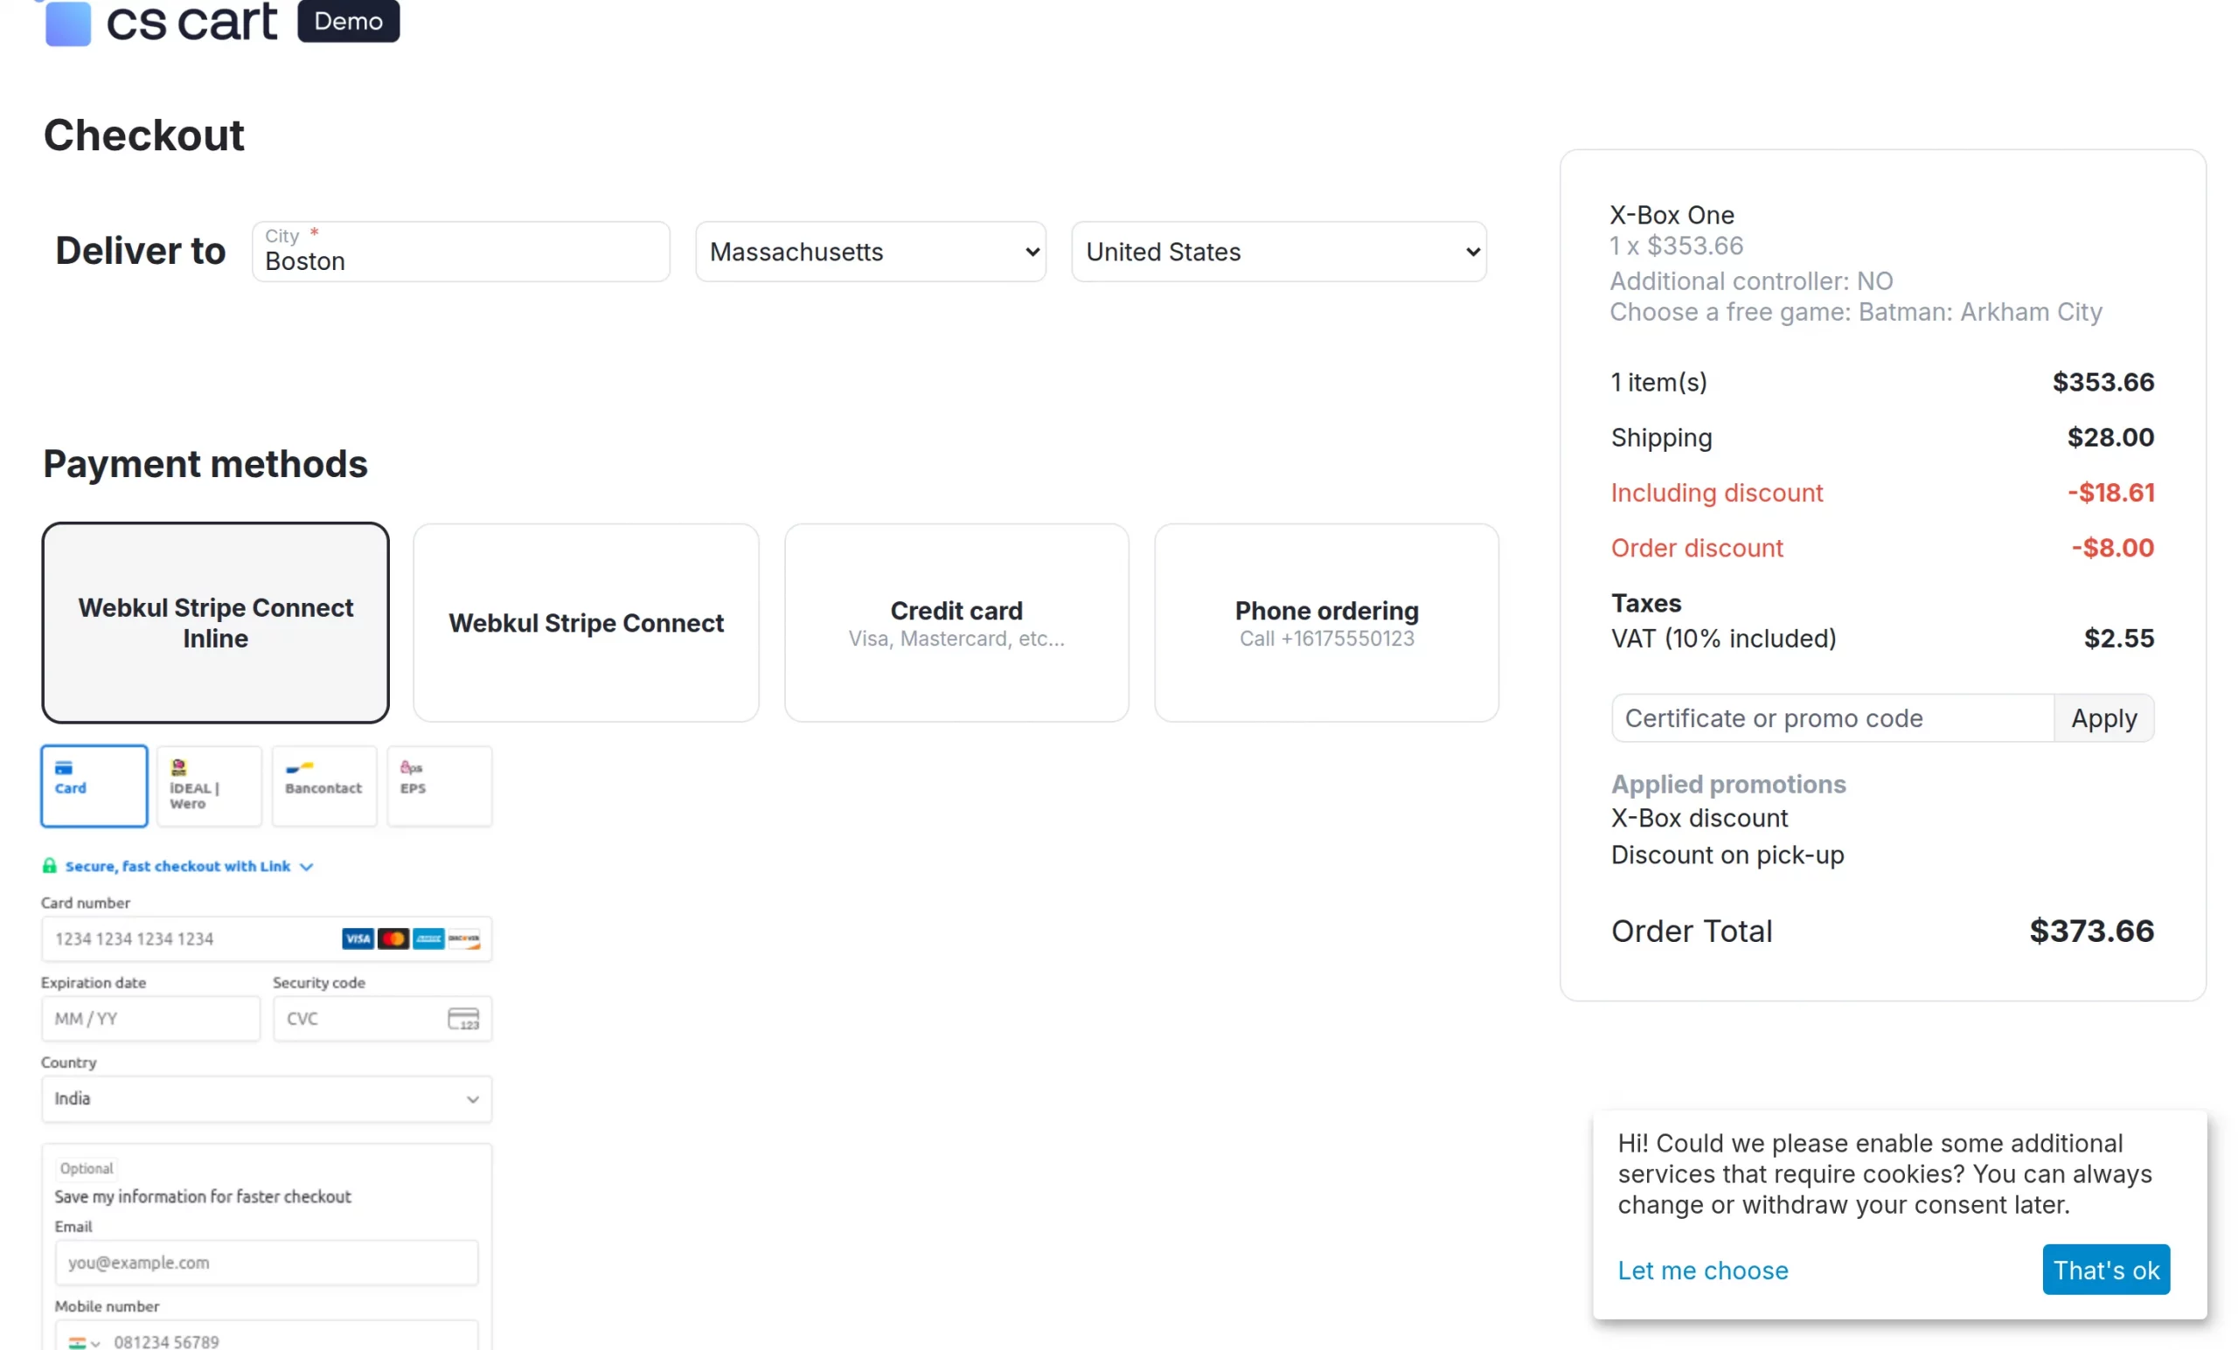The image size is (2238, 1350).
Task: Open the Massachusetts state dropdown
Action: point(871,252)
